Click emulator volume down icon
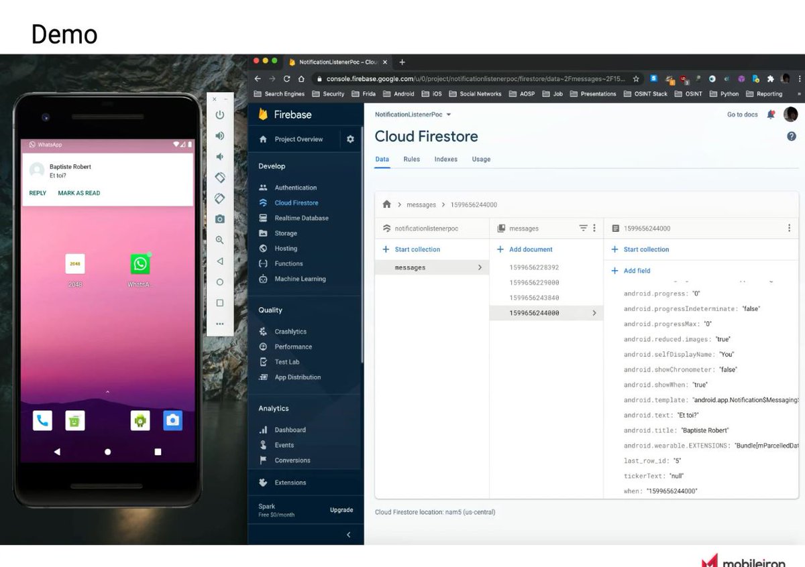 [219, 157]
